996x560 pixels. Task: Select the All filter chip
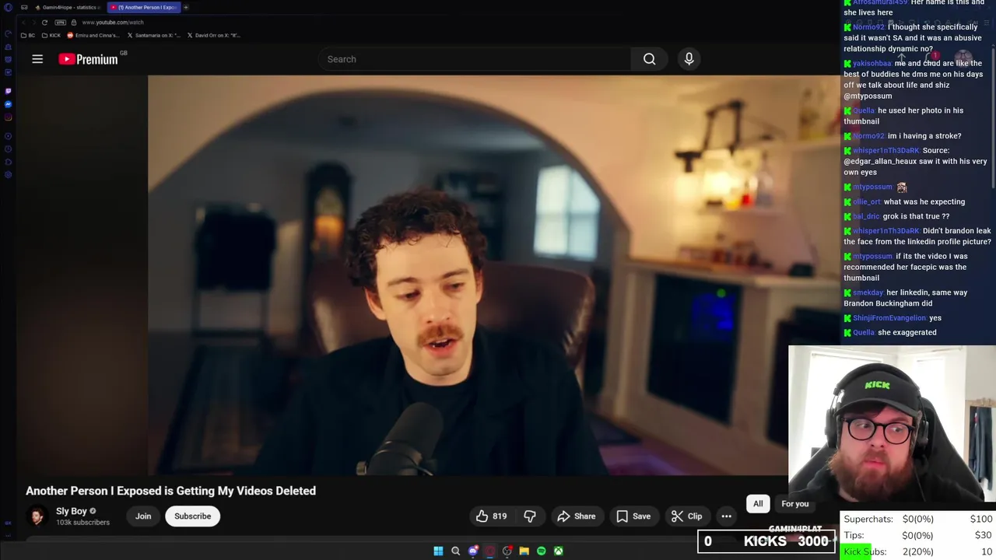758,503
